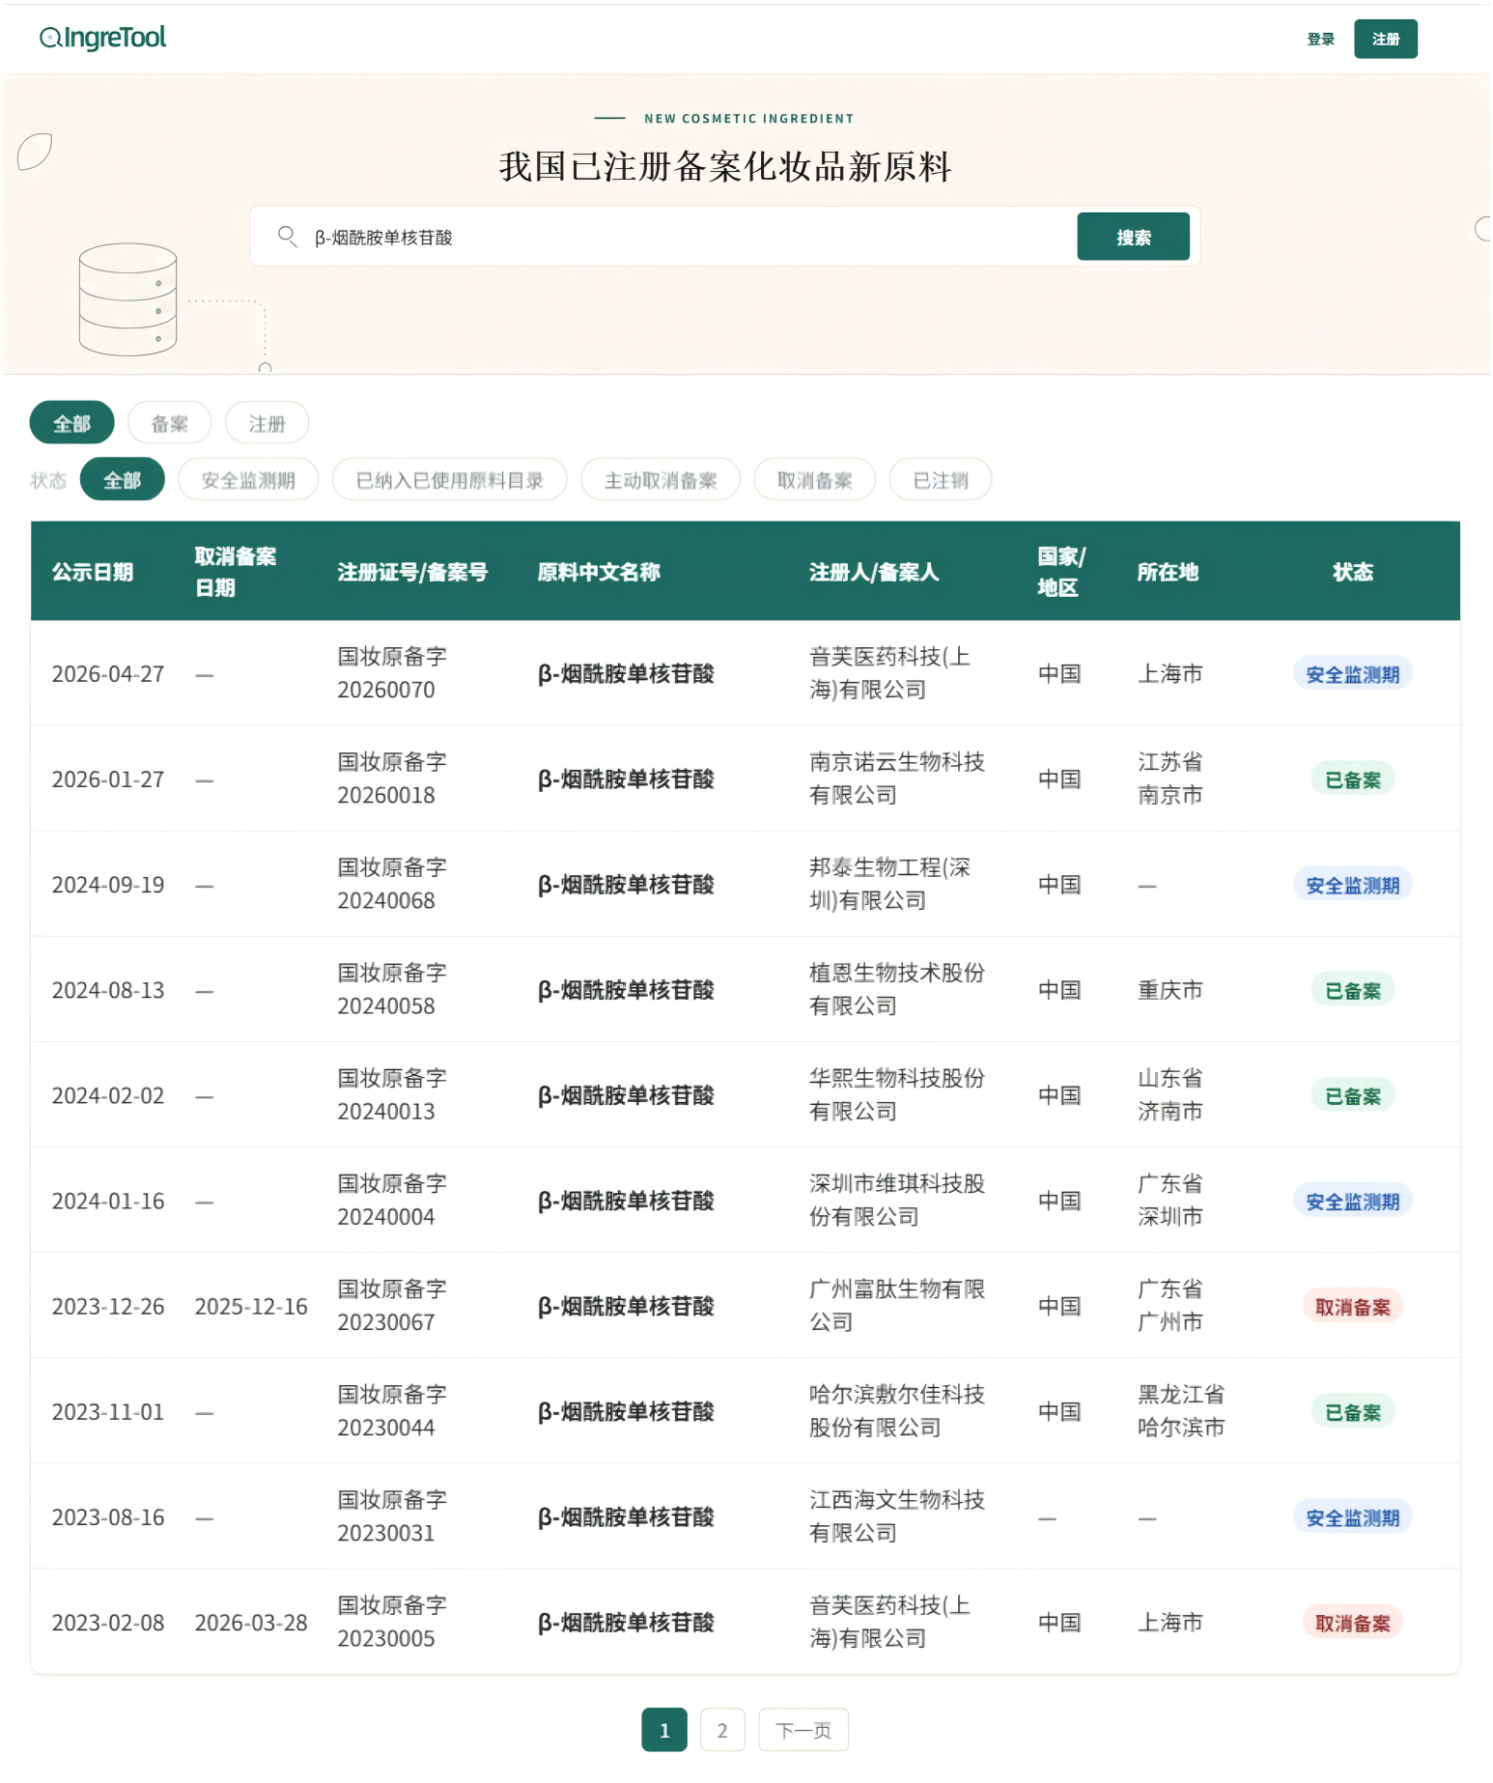Click 已备案 badge for 南京诺云 row
This screenshot has height=1783, width=1493.
(x=1352, y=779)
